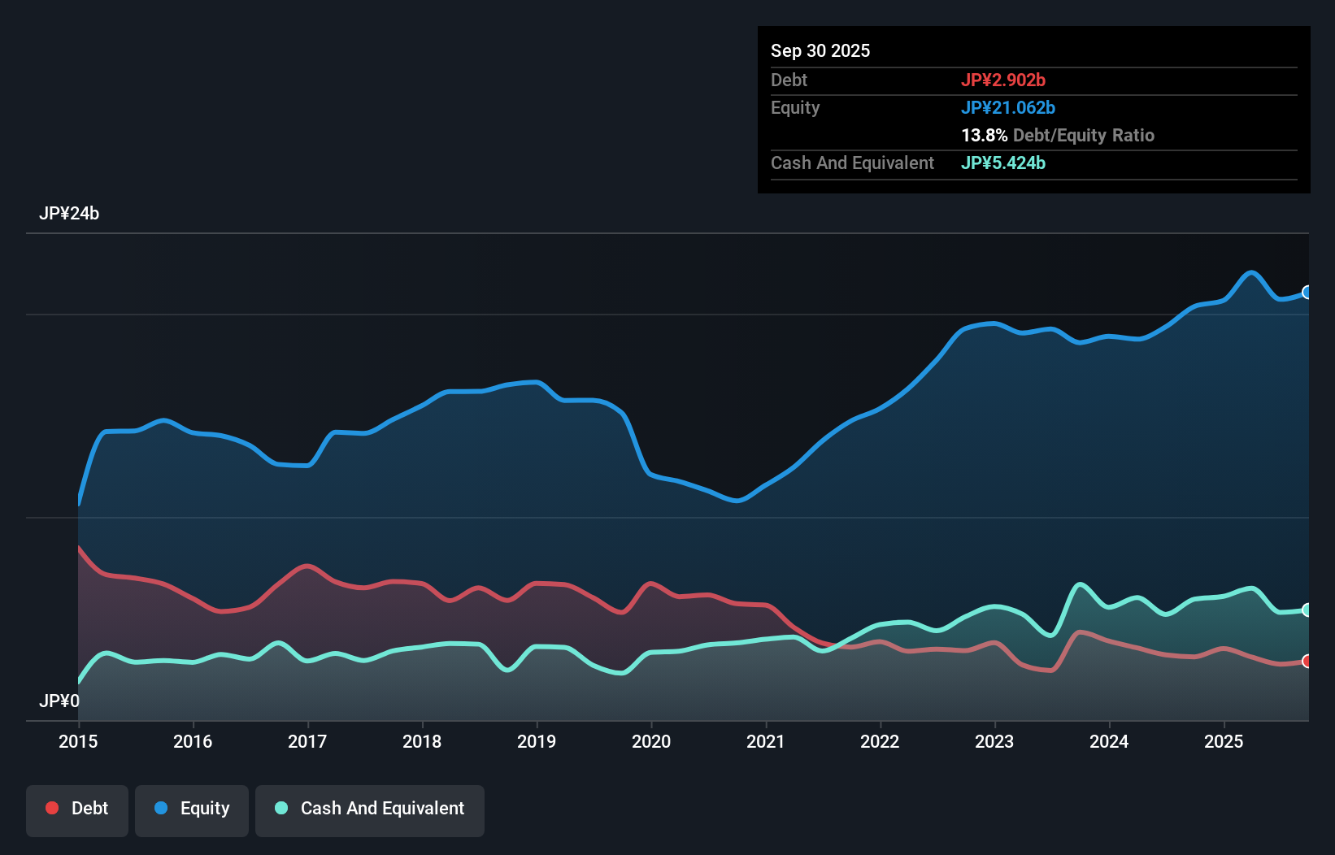Expand the Sep 30 2025 tooltip panel
1335x855 pixels.
[x=820, y=50]
